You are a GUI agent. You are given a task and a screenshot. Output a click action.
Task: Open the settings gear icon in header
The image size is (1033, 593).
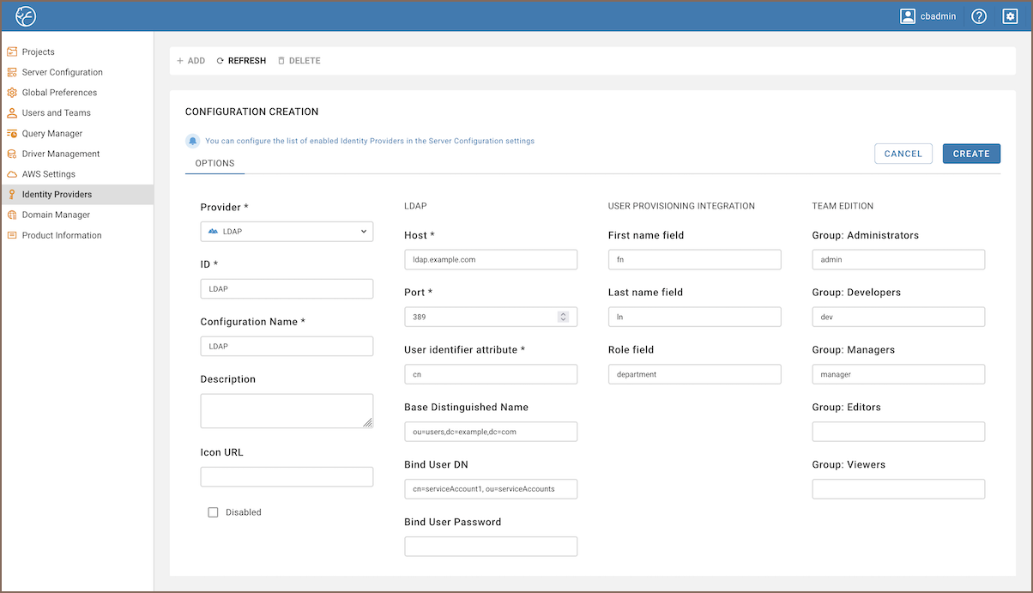(x=1010, y=16)
